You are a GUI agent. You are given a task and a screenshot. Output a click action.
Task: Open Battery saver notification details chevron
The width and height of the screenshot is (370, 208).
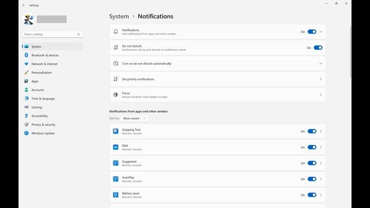coord(321,195)
